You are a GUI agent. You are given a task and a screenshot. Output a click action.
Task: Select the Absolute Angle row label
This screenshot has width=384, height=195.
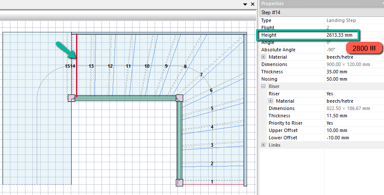278,50
